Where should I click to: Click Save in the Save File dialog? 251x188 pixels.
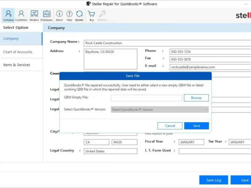196,126
